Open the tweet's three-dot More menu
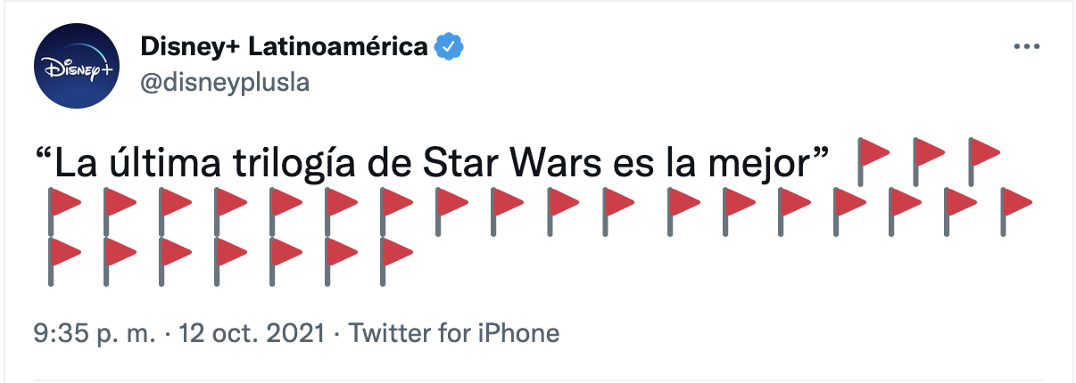This screenshot has width=1076, height=383. (1027, 48)
